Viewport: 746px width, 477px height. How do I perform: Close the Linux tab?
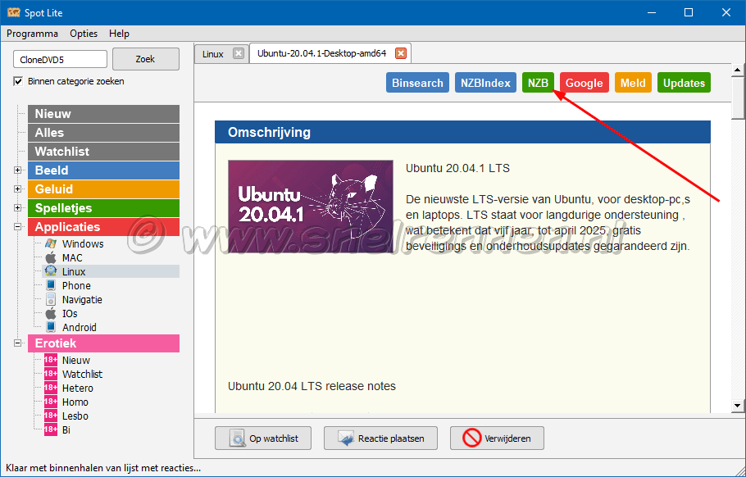click(239, 53)
